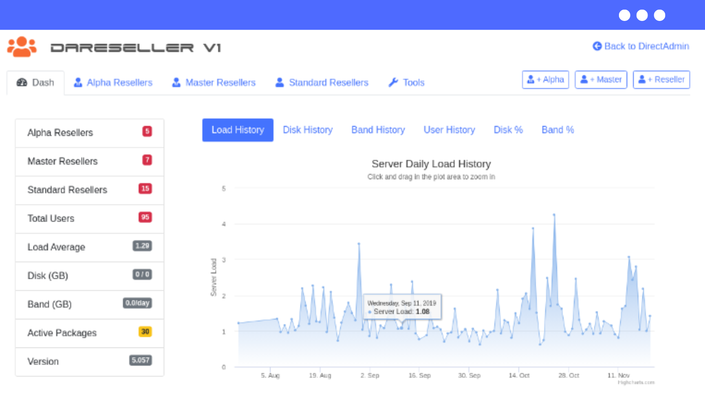705x396 pixels.
Task: Click the Master Resellers sidebar row
Action: [x=90, y=162]
